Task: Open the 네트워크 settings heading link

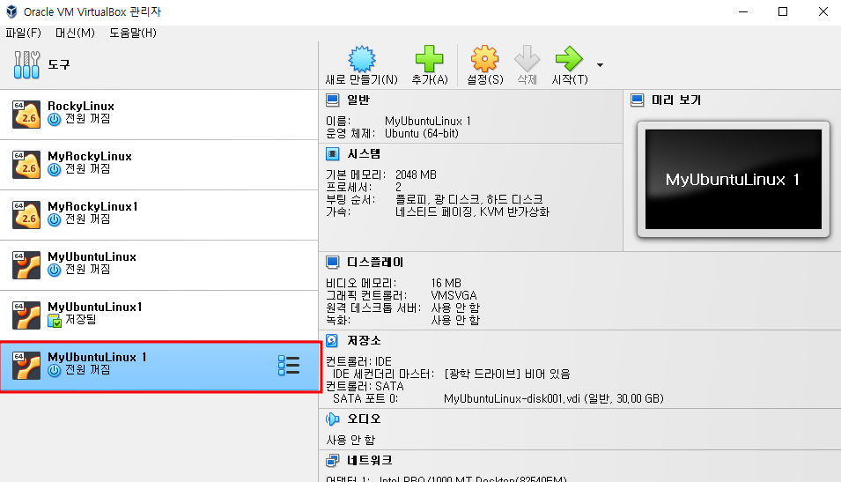Action: point(370,461)
